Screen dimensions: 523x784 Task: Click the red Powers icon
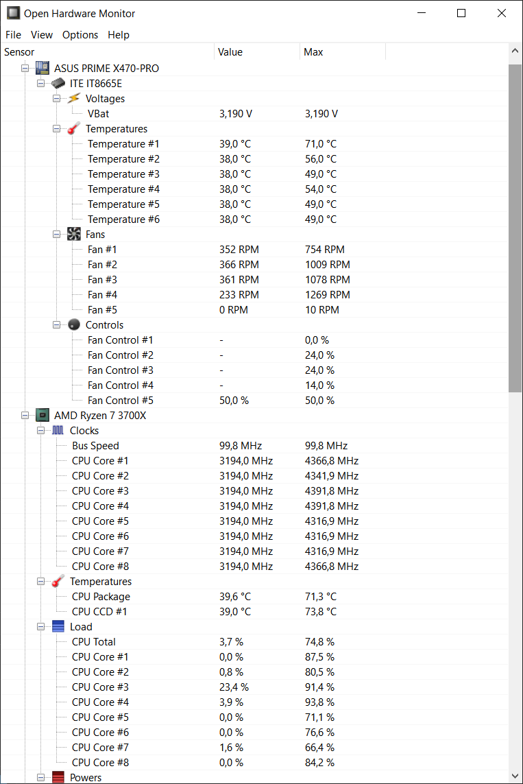[58, 777]
